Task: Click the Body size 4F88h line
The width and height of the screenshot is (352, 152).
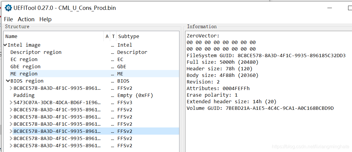Action: coord(222,75)
